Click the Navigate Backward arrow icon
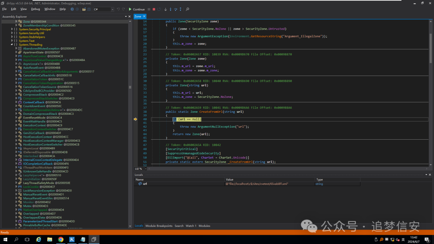 pos(72,9)
